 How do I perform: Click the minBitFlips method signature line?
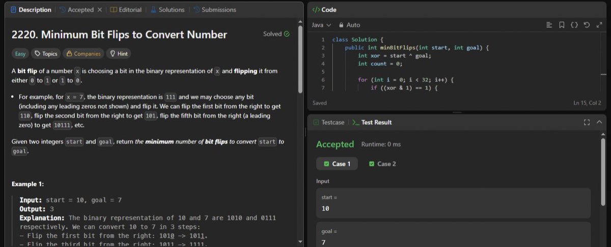tap(416, 48)
